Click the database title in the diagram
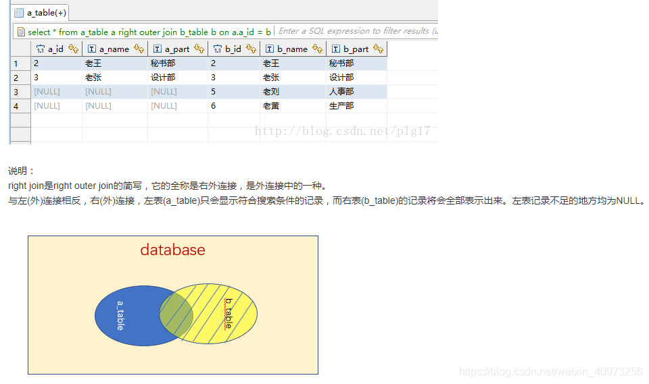Viewport: 649px width, 384px height. (x=172, y=250)
